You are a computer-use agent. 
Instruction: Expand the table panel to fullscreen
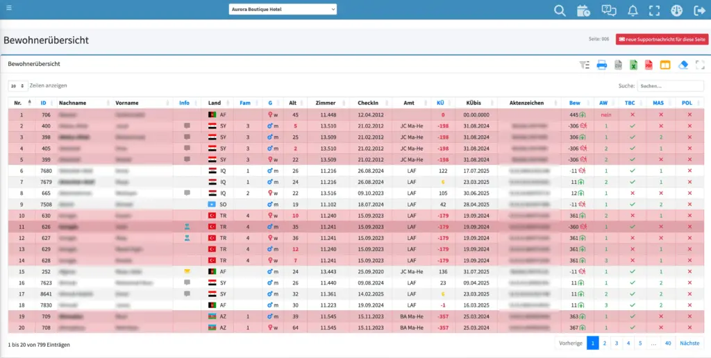tap(700, 65)
